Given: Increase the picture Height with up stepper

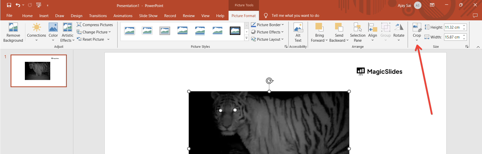Looking at the screenshot, I should click(464, 26).
